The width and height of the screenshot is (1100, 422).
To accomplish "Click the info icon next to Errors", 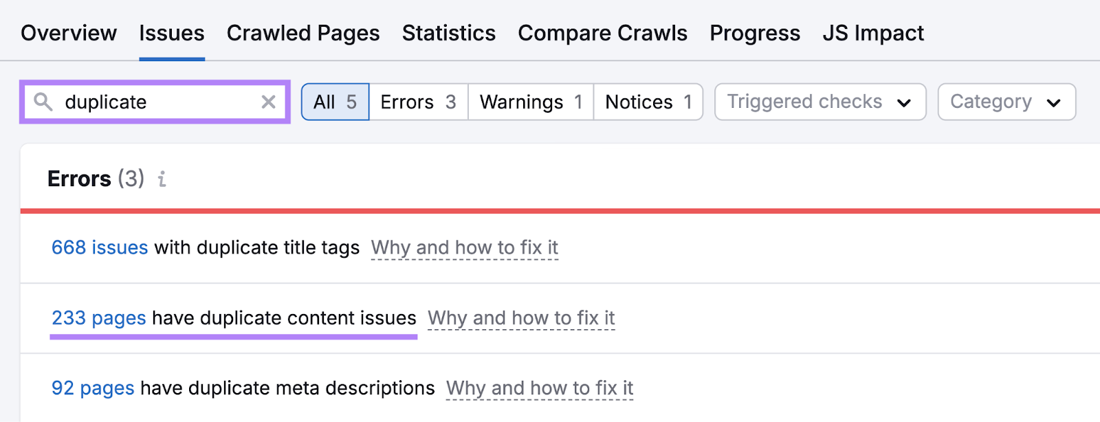I will [x=162, y=179].
